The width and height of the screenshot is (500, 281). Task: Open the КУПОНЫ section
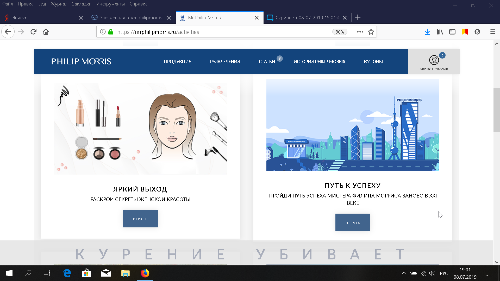(x=373, y=61)
